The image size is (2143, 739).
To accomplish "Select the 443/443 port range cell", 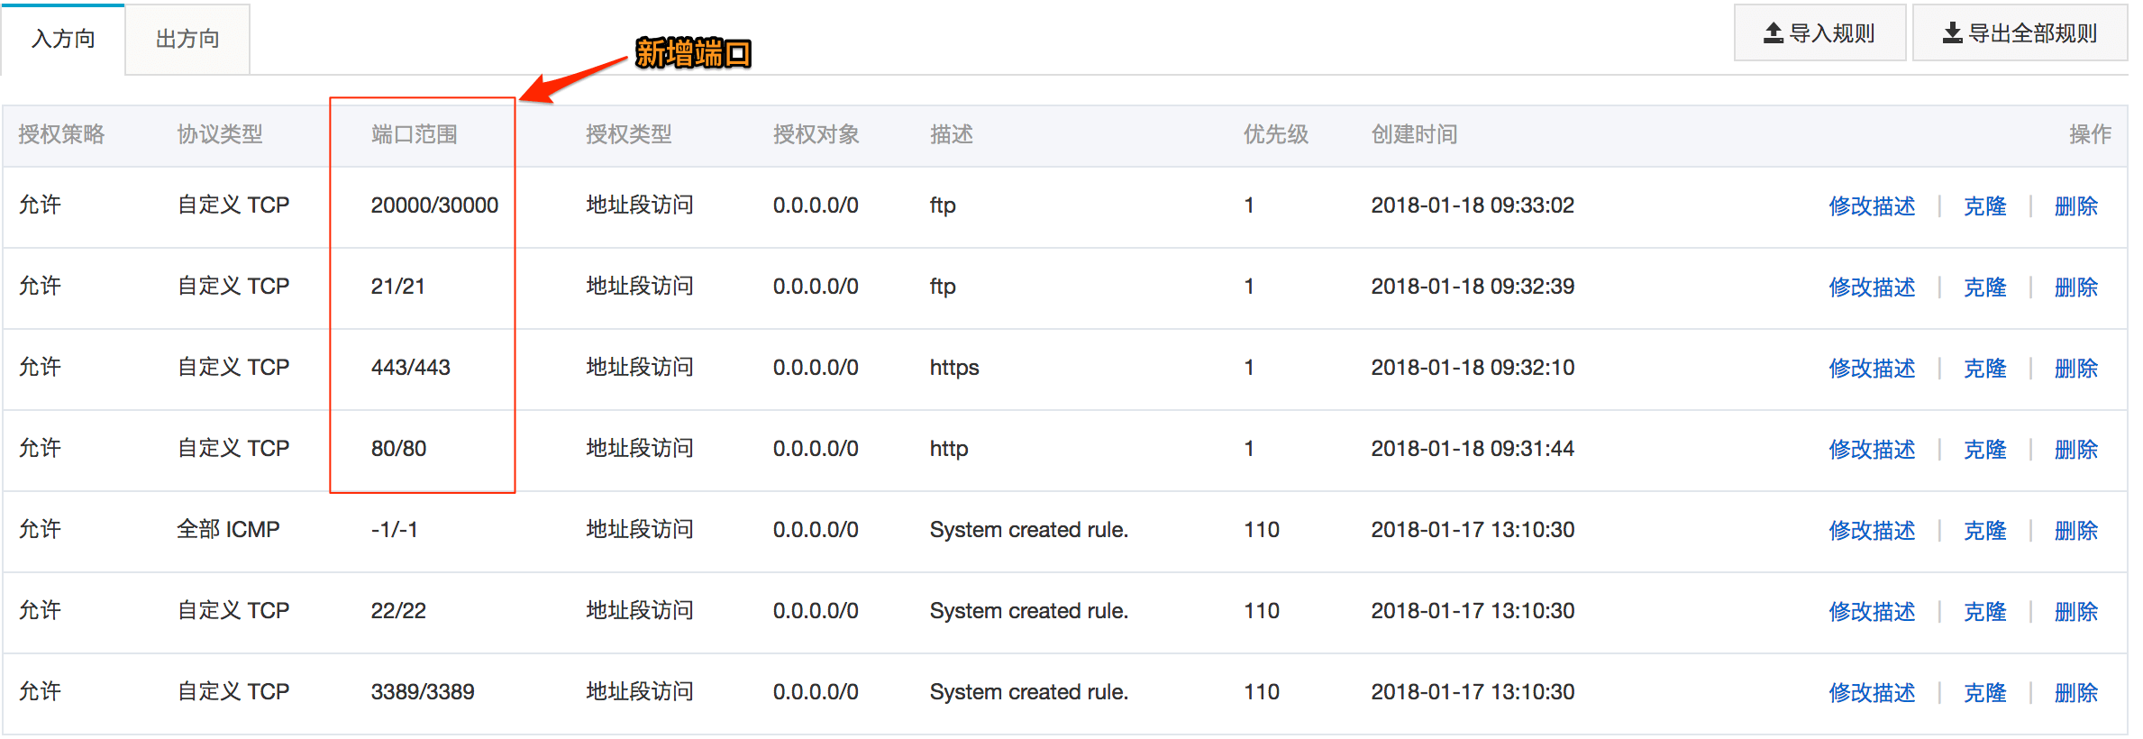I will click(410, 368).
